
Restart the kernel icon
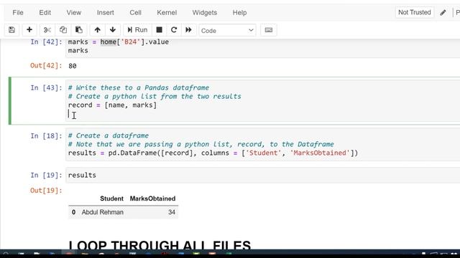click(174, 30)
